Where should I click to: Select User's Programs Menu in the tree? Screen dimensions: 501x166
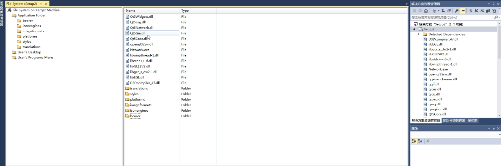(35, 58)
